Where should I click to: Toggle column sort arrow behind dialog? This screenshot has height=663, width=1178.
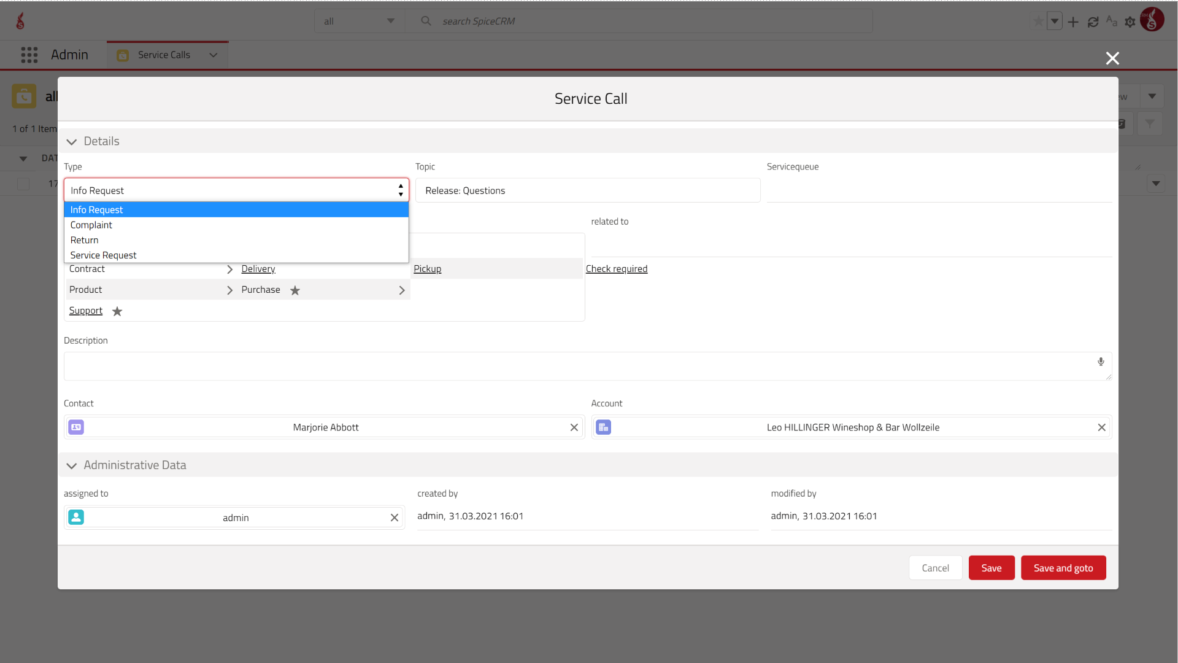click(23, 158)
